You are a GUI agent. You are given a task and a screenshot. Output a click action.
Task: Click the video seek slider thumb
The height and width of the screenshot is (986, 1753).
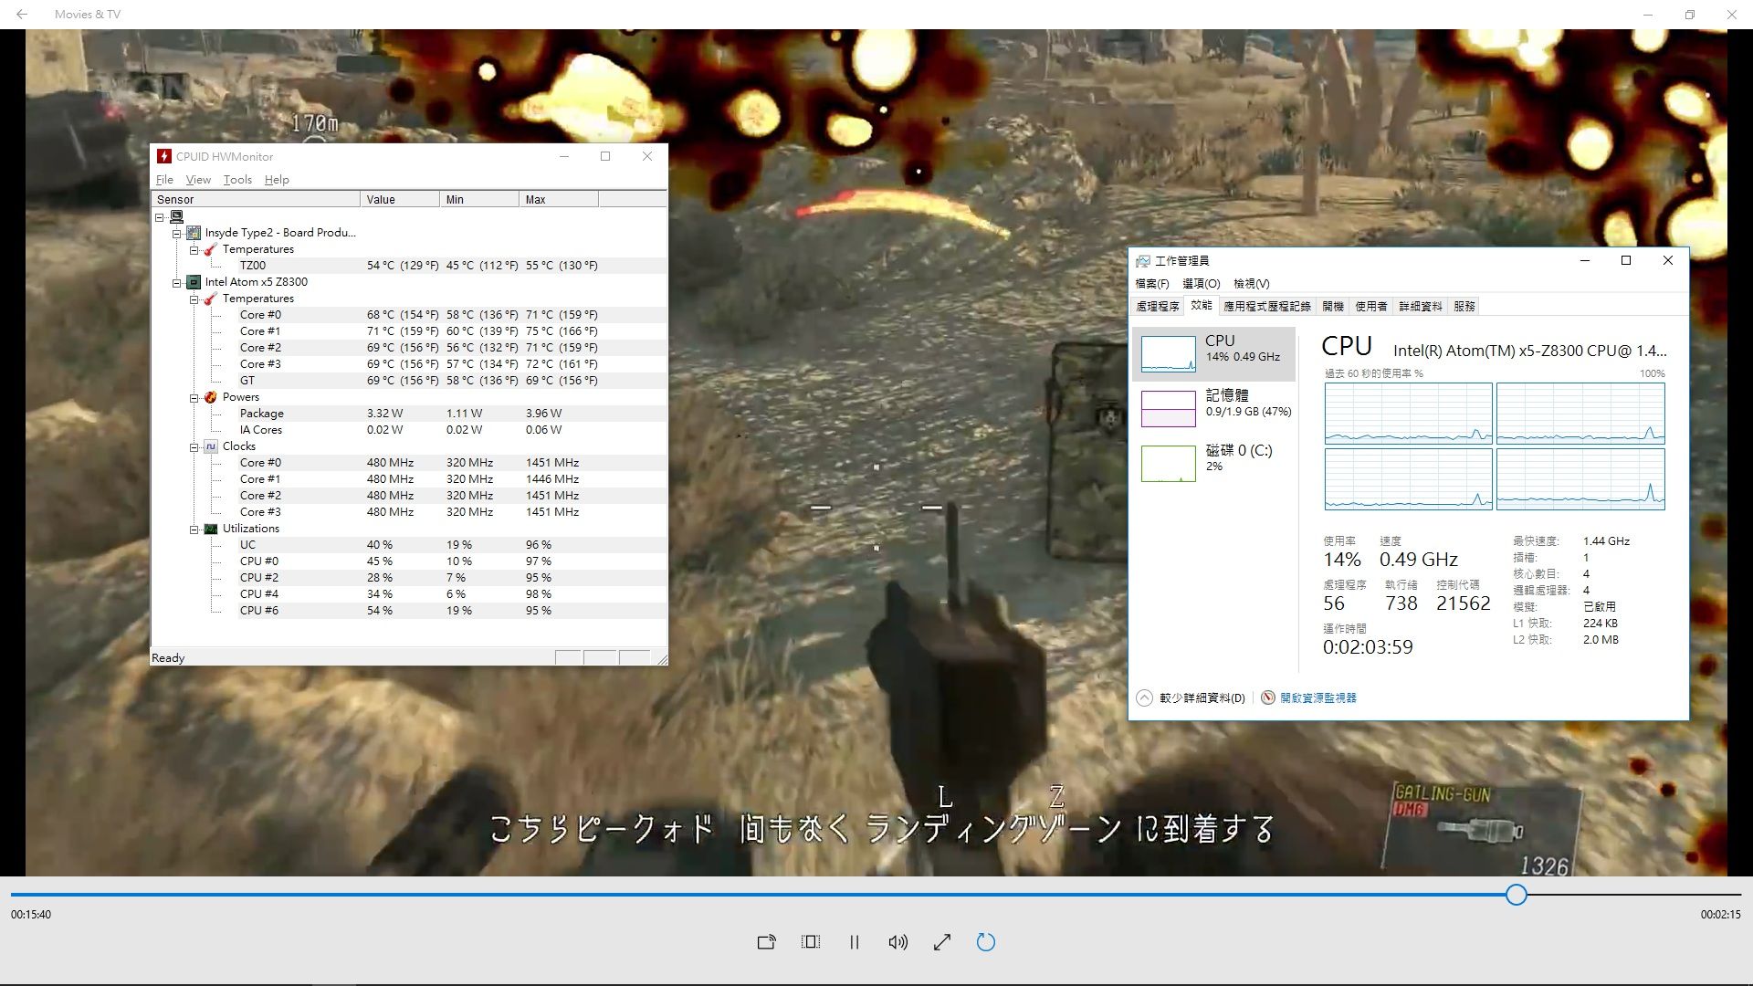point(1517,895)
